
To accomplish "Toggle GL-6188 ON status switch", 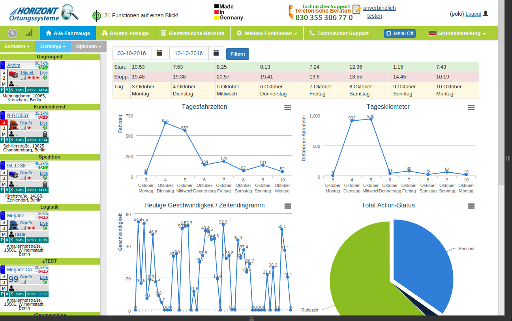I will click(43, 168).
